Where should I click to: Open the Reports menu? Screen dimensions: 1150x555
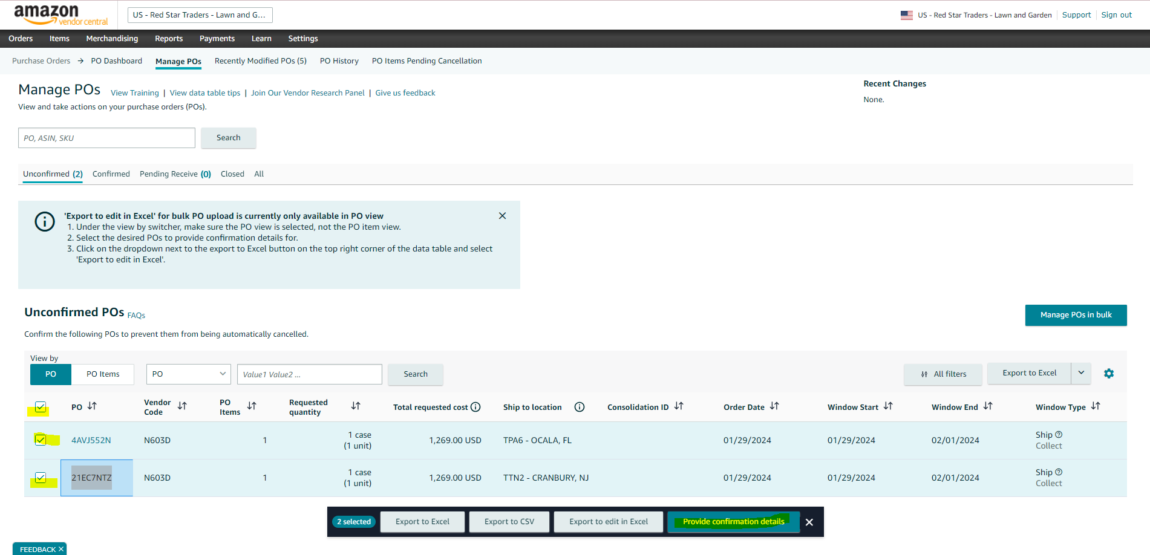169,38
